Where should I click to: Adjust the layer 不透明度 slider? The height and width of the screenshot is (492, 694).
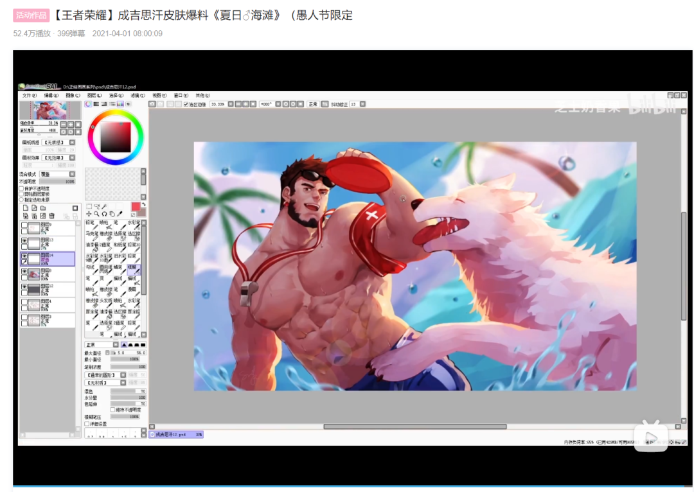click(x=57, y=182)
